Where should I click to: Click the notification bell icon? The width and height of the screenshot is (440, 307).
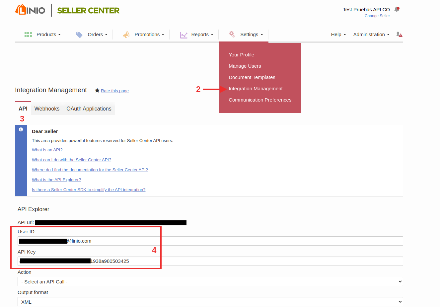pyautogui.click(x=397, y=9)
